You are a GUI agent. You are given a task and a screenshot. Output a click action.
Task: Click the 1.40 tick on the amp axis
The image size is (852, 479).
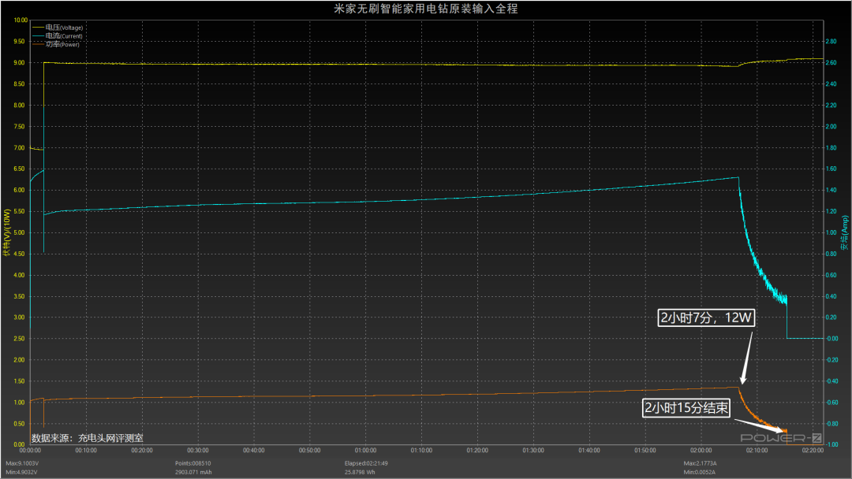pyautogui.click(x=831, y=191)
